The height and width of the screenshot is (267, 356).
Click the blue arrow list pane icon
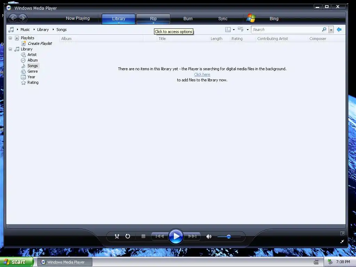[339, 30]
